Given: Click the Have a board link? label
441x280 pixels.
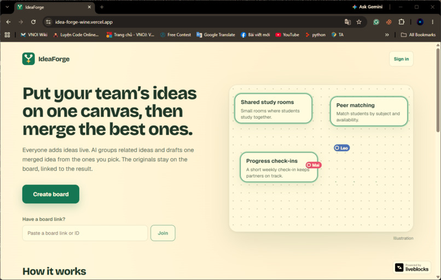Looking at the screenshot, I should (44, 219).
